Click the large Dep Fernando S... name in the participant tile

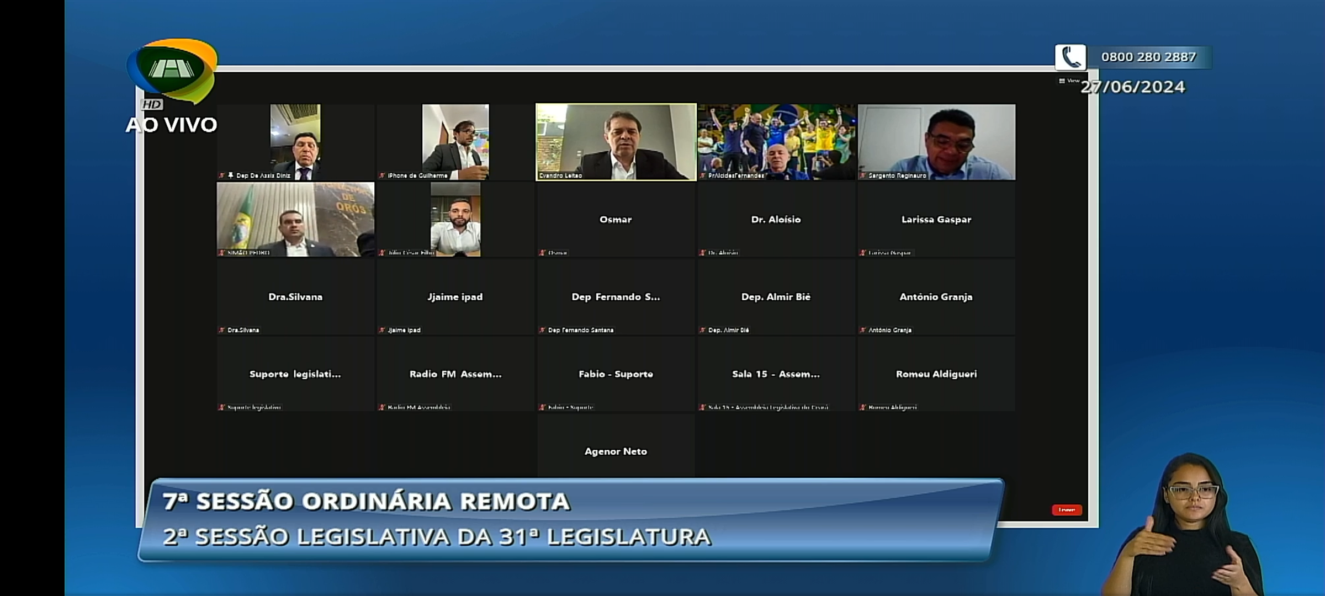(x=616, y=296)
